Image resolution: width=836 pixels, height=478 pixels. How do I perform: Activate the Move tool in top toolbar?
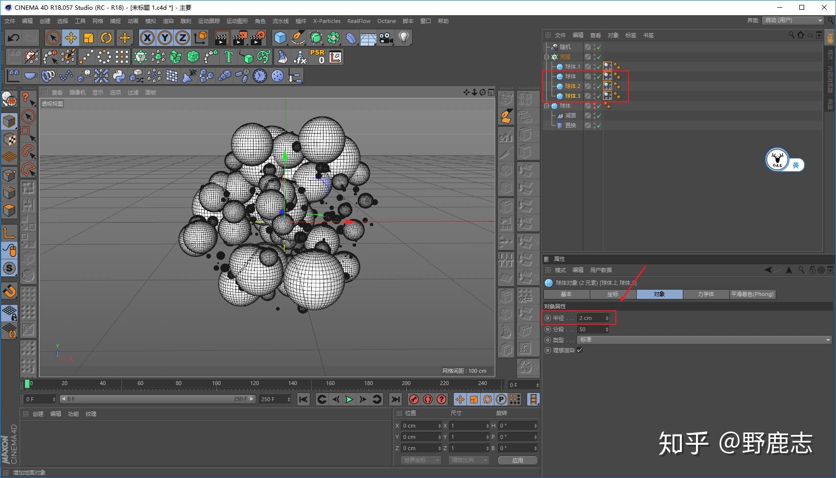(x=70, y=38)
